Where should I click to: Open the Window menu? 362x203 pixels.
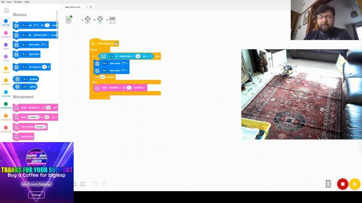click(x=18, y=2)
